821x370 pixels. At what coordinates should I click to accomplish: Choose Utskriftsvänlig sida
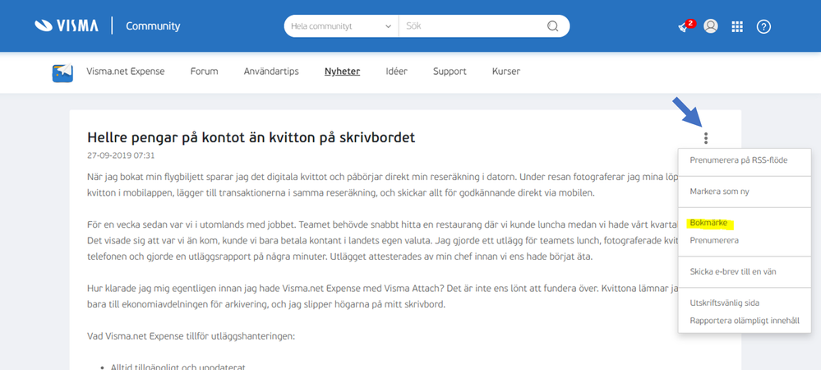(725, 303)
